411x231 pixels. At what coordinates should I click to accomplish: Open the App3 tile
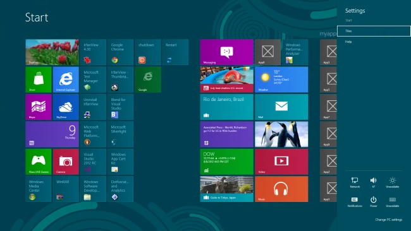point(328,52)
